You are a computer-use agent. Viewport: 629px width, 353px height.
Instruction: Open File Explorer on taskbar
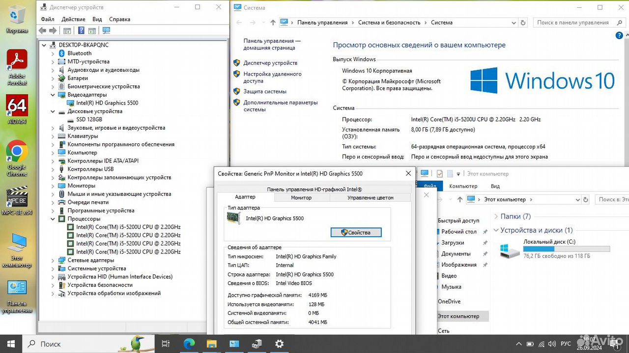click(211, 344)
